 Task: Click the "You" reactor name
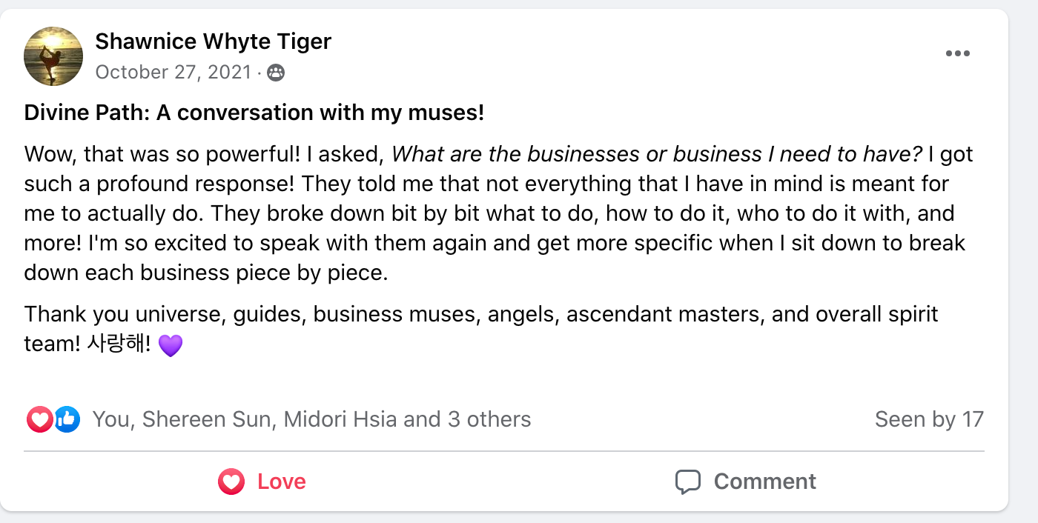point(110,420)
